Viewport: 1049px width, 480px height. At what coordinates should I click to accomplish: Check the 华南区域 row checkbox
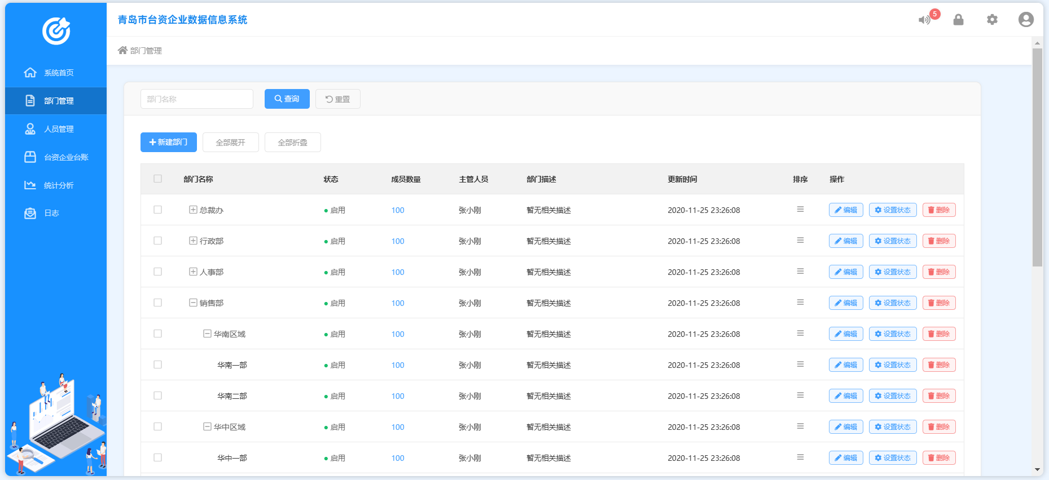coord(157,334)
